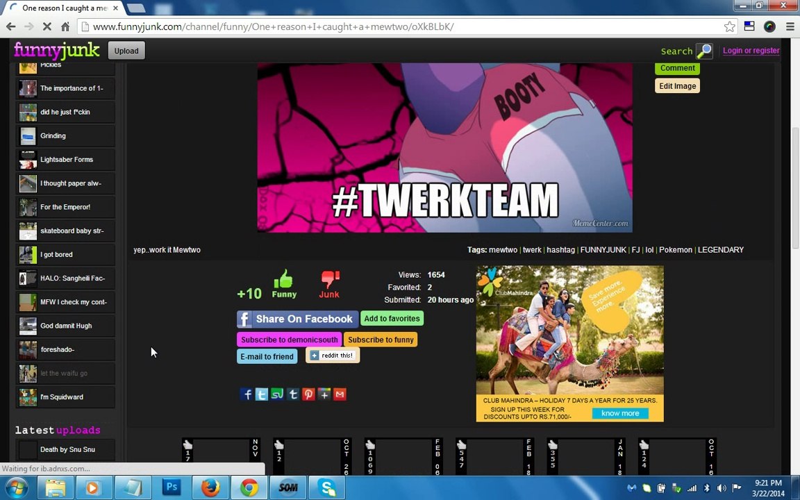Open the LEGENDARY tag
The height and width of the screenshot is (500, 800).
(x=720, y=250)
